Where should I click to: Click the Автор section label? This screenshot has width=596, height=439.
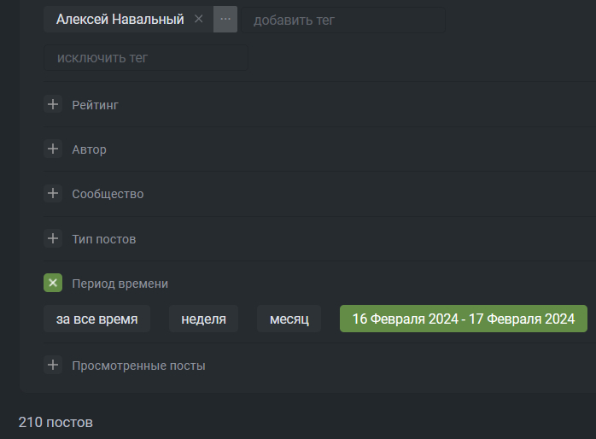coord(89,149)
